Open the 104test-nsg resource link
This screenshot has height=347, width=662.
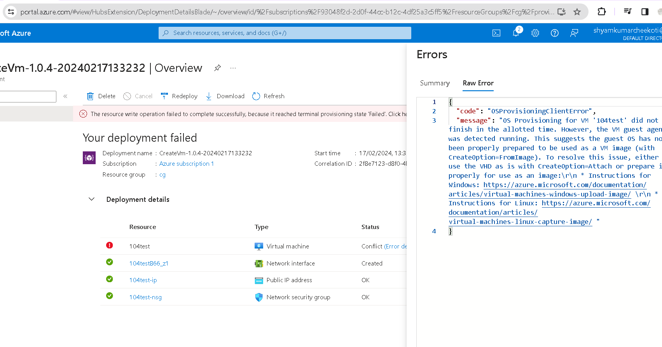click(145, 297)
